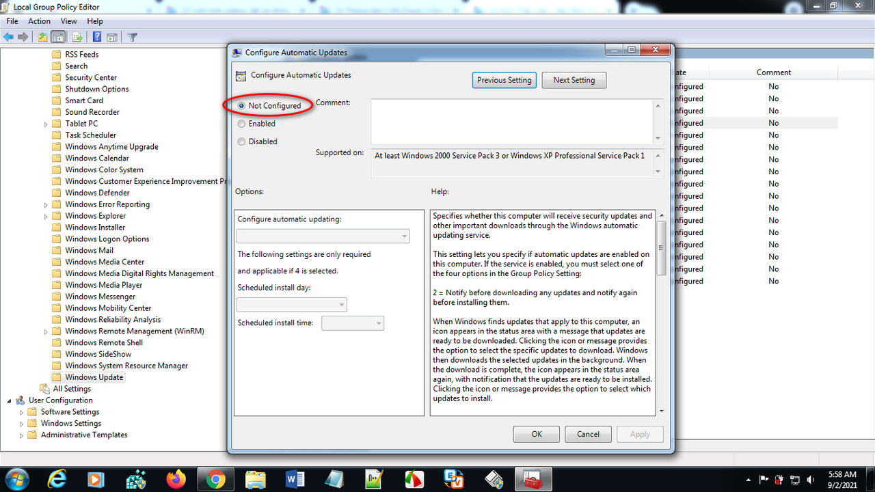Select the Disabled radio button
Image resolution: width=875 pixels, height=492 pixels.
241,141
